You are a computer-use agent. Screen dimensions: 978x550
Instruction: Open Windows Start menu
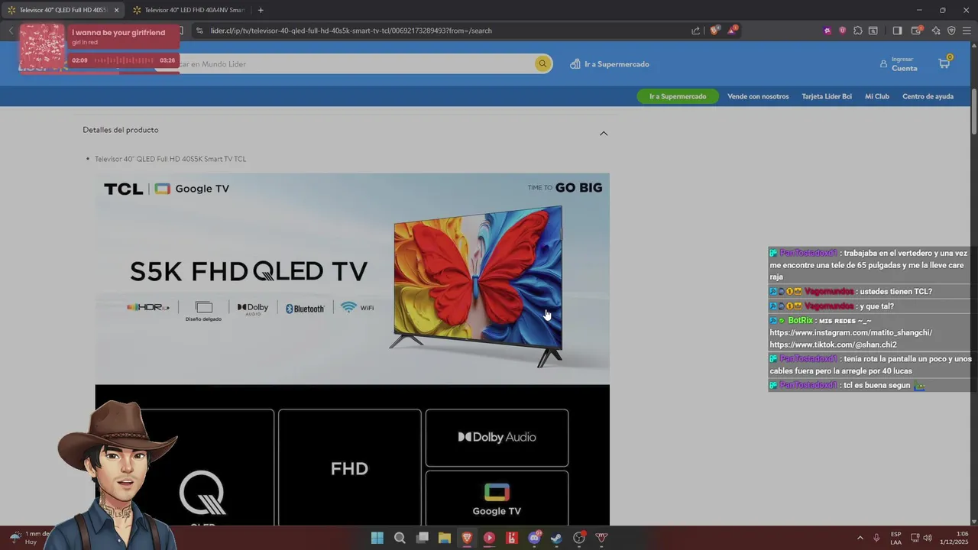377,538
